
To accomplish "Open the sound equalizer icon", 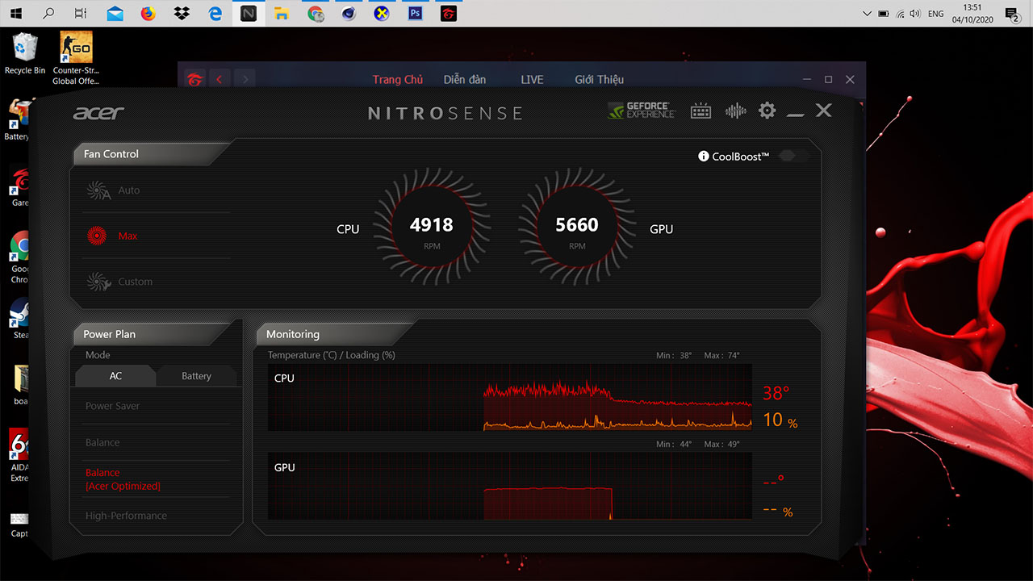I will tap(735, 110).
